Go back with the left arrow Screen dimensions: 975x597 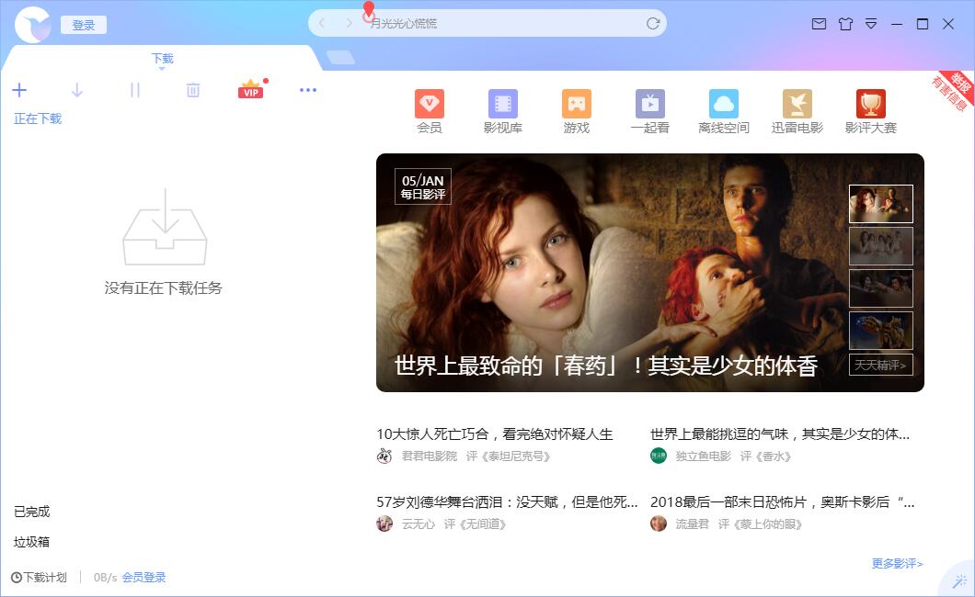click(322, 24)
